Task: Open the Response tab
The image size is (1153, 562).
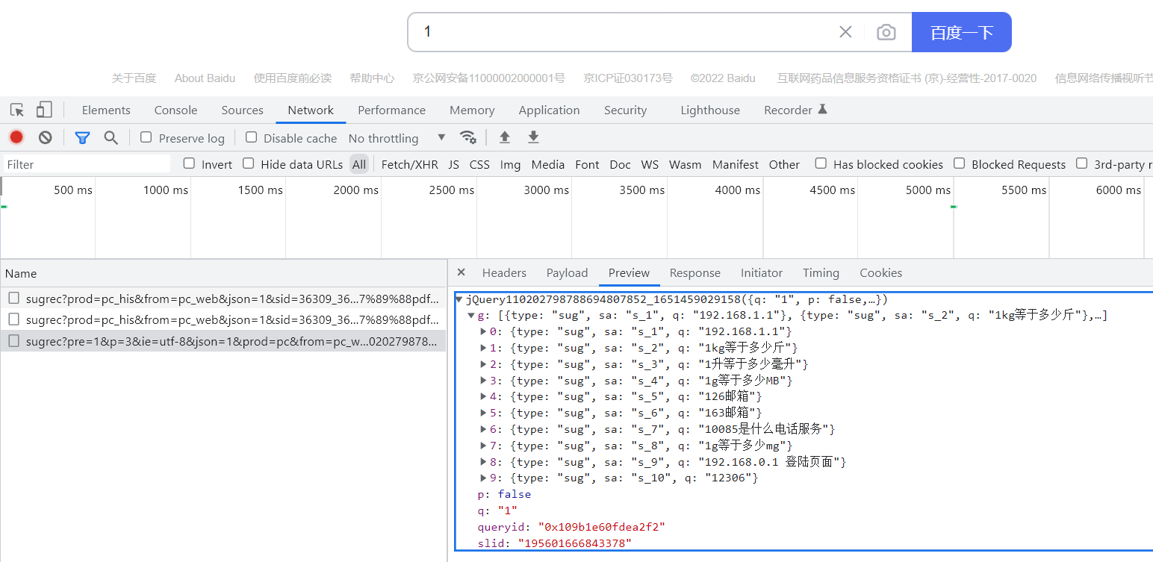Action: pyautogui.click(x=694, y=273)
